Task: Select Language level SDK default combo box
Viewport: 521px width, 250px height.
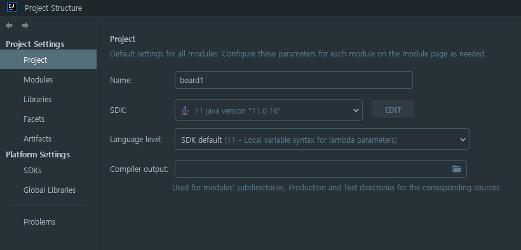Action: (322, 139)
